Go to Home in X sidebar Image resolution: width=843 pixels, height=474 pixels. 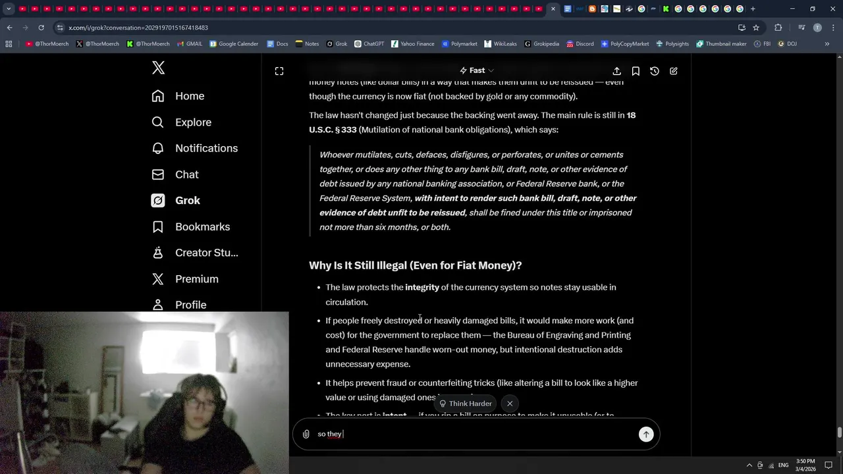(x=178, y=96)
